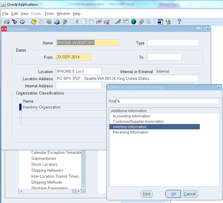
Task: Select the highlighted Inventory Information entry
Action: [154, 127]
